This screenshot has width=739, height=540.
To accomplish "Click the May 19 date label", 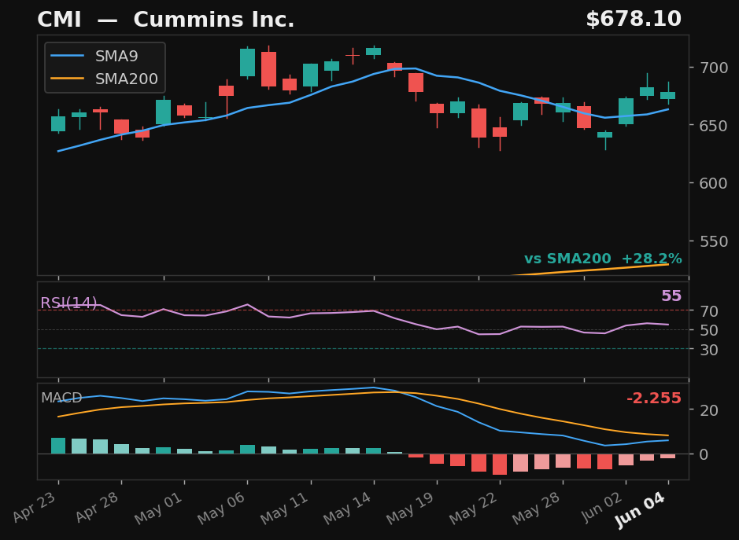I will coord(412,509).
